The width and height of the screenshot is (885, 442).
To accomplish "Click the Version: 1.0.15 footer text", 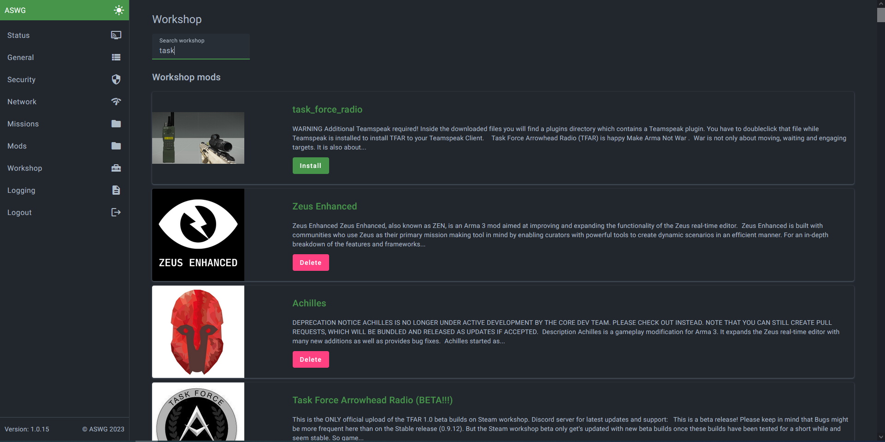I will pos(27,429).
